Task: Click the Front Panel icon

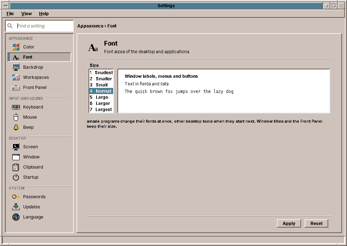Action: click(16, 88)
